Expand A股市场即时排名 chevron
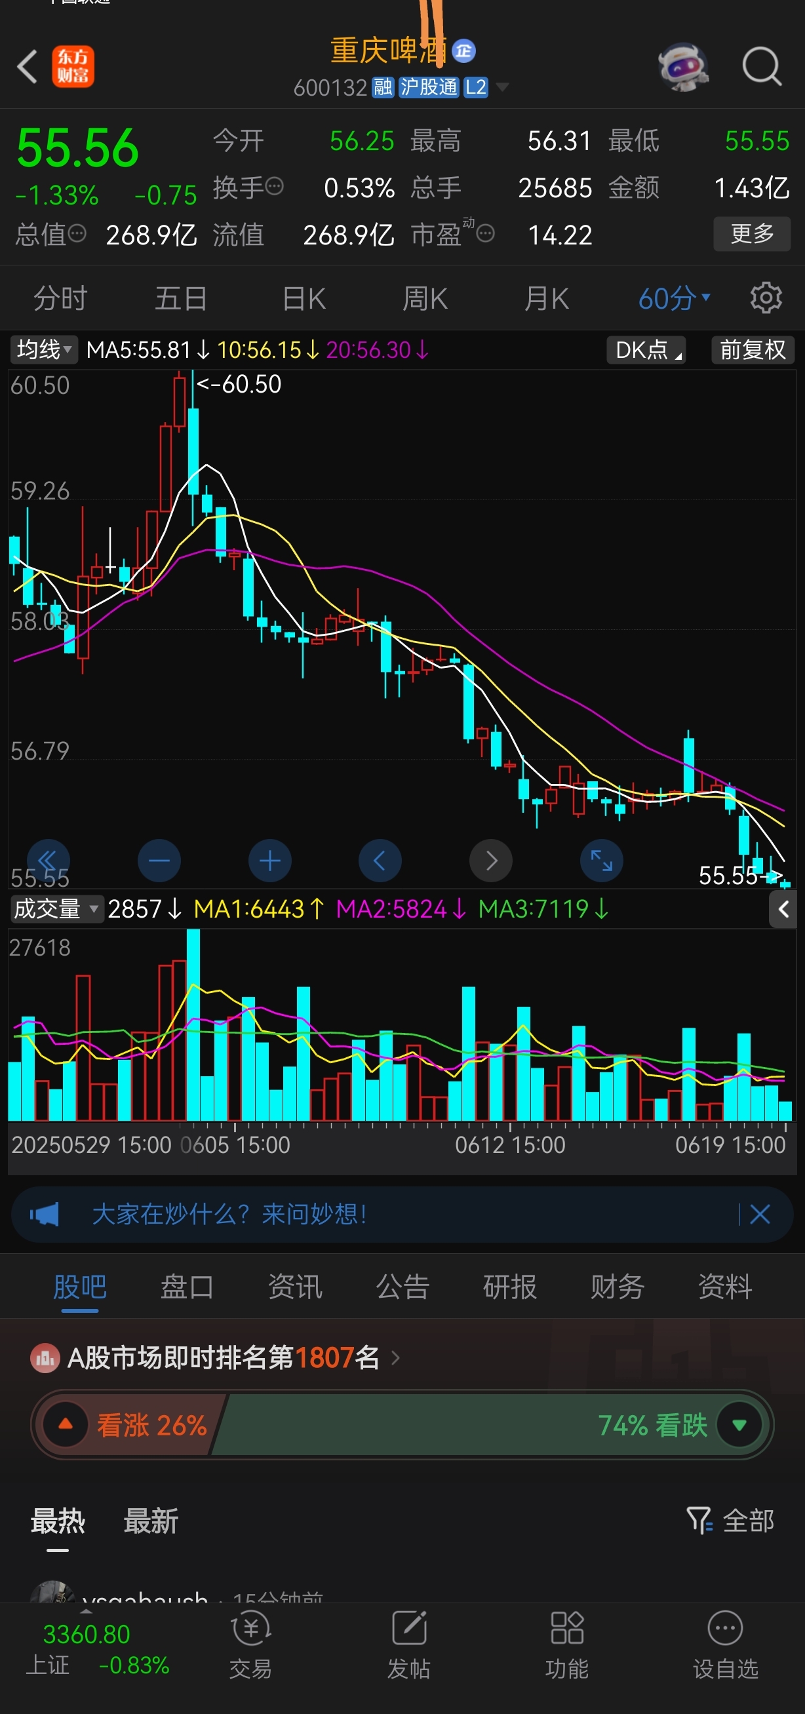The width and height of the screenshot is (805, 1714). pos(395,1357)
